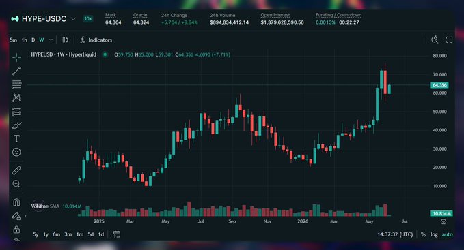Screen dimensions: 464x250
Task: Activate the zoom in tool
Action: (16, 184)
